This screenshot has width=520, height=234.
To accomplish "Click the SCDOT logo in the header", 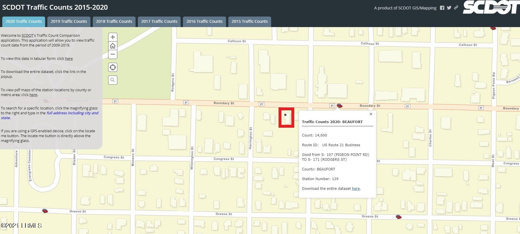I will [491, 7].
